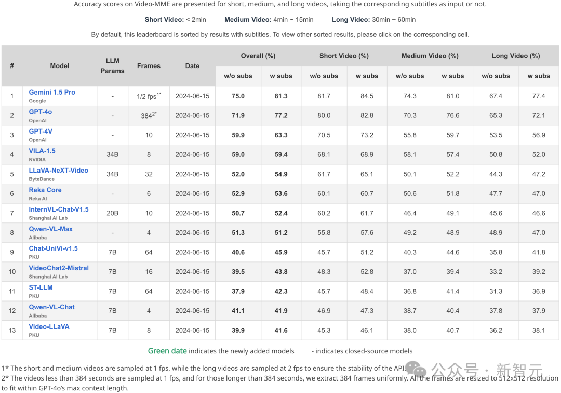
Task: Open the LLaVA-NeXT-Video model link
Action: click(58, 171)
